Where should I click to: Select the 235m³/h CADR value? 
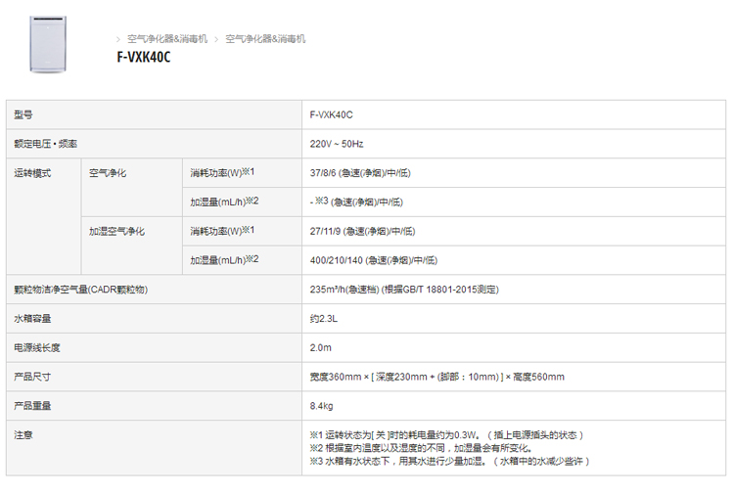click(x=404, y=290)
